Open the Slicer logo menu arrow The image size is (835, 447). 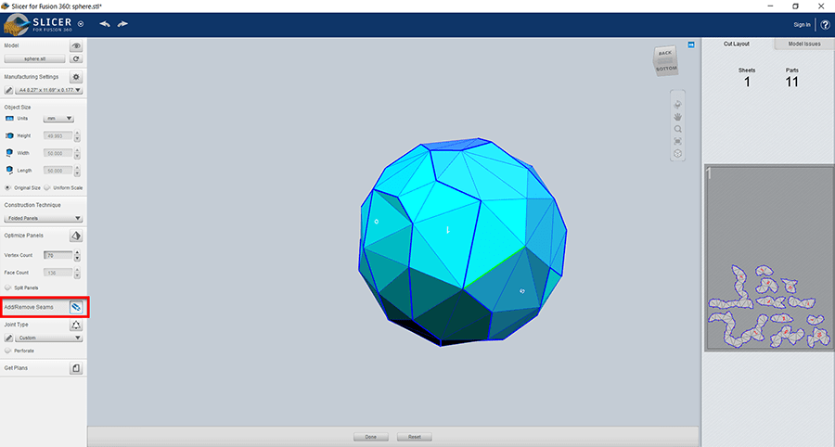click(81, 24)
